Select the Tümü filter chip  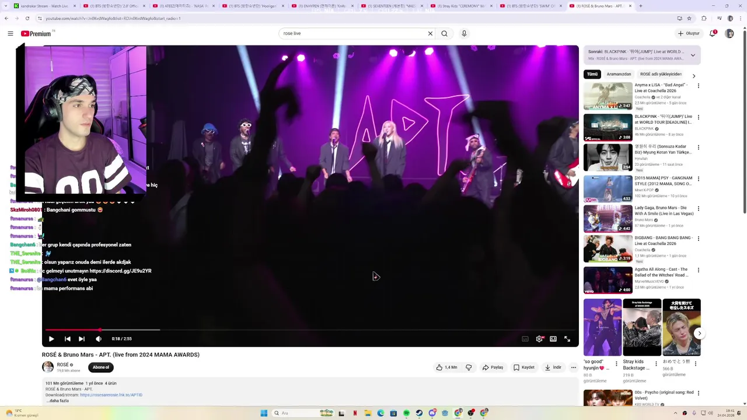[x=592, y=75]
